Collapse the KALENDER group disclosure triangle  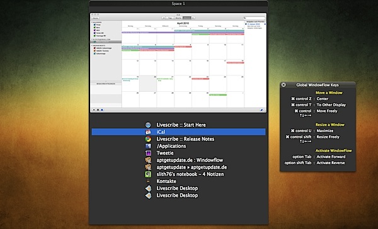92,23
